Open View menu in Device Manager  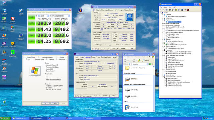[x=170, y=7]
